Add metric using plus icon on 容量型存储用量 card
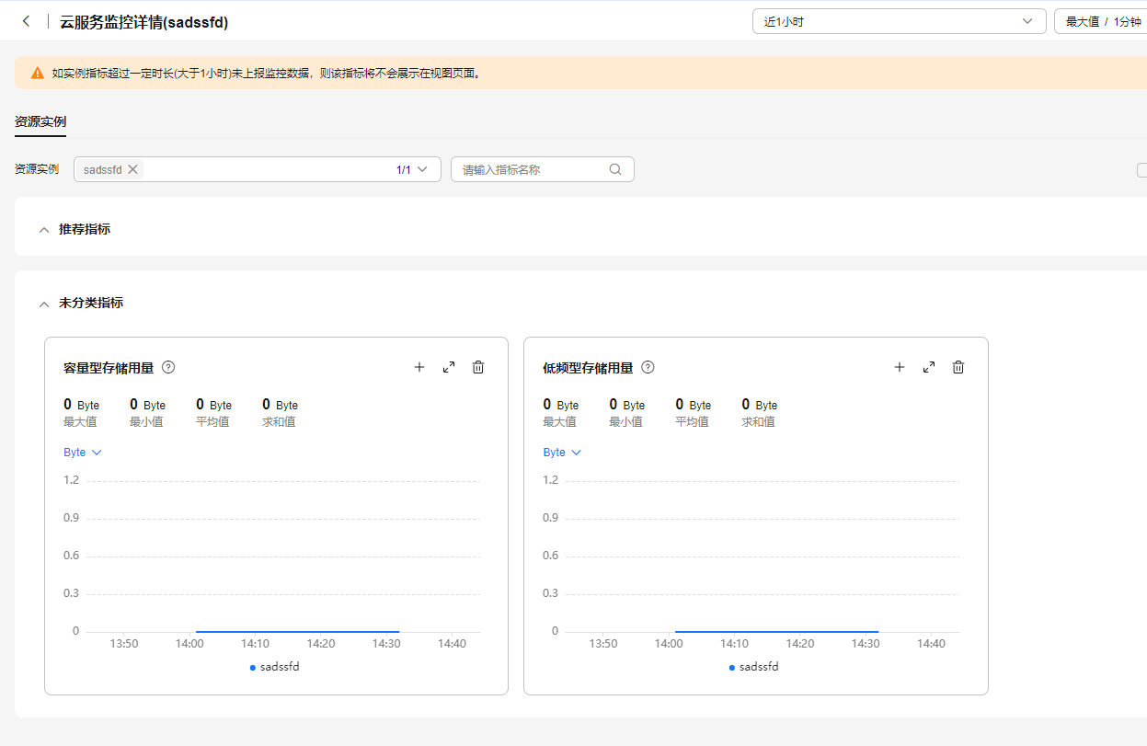This screenshot has width=1147, height=746. (x=419, y=367)
